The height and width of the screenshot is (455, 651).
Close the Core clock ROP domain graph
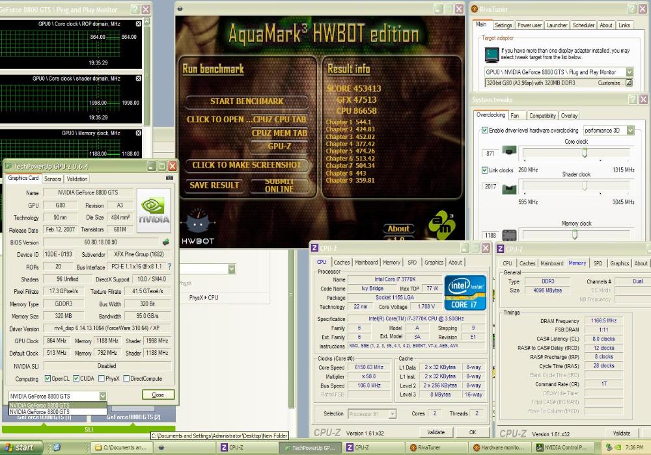pyautogui.click(x=139, y=24)
